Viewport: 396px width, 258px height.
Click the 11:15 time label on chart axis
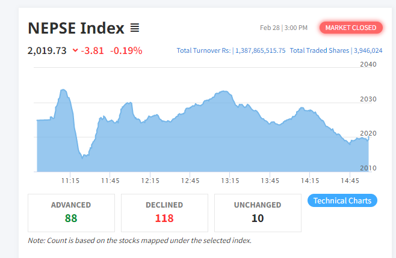coord(70,181)
